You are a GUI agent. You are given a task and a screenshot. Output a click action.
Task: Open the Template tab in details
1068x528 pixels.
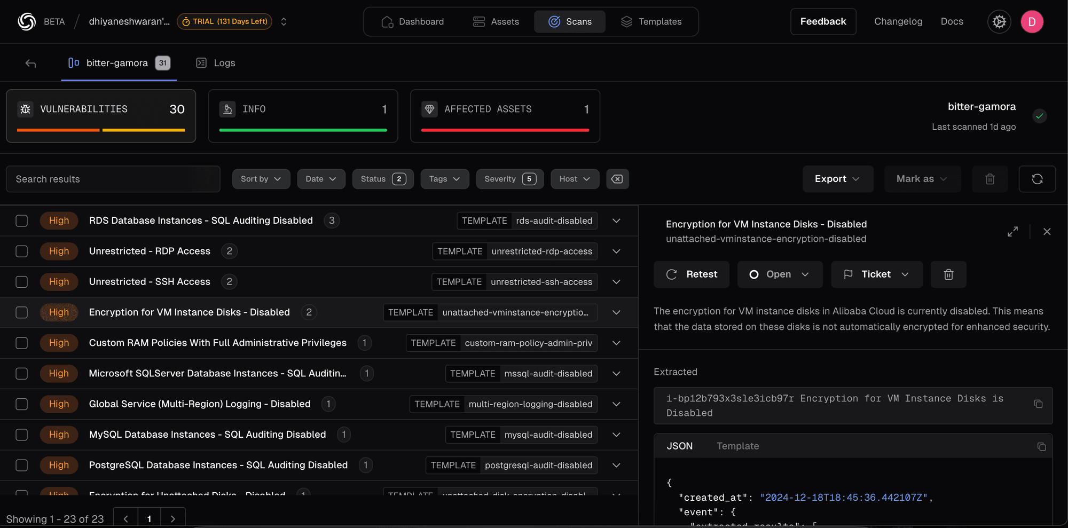[737, 446]
